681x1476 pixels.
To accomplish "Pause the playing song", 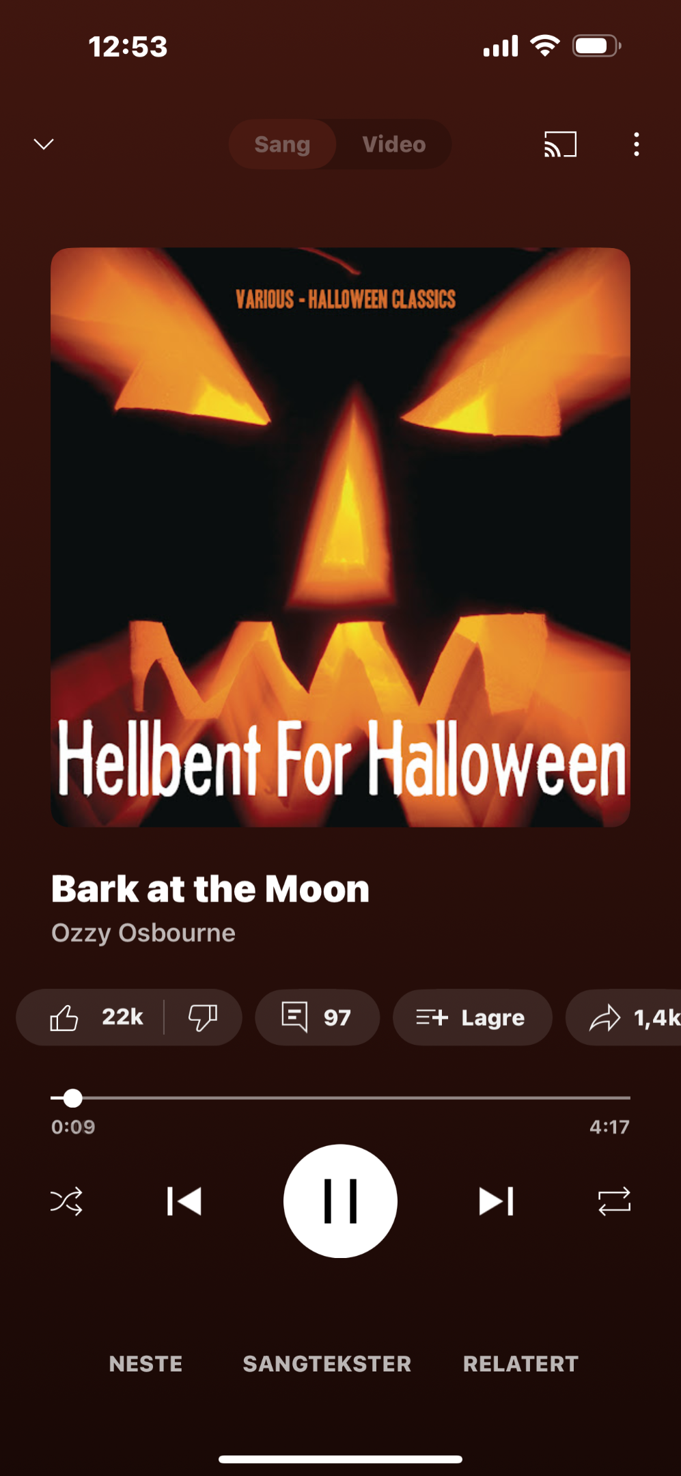I will click(x=340, y=1201).
